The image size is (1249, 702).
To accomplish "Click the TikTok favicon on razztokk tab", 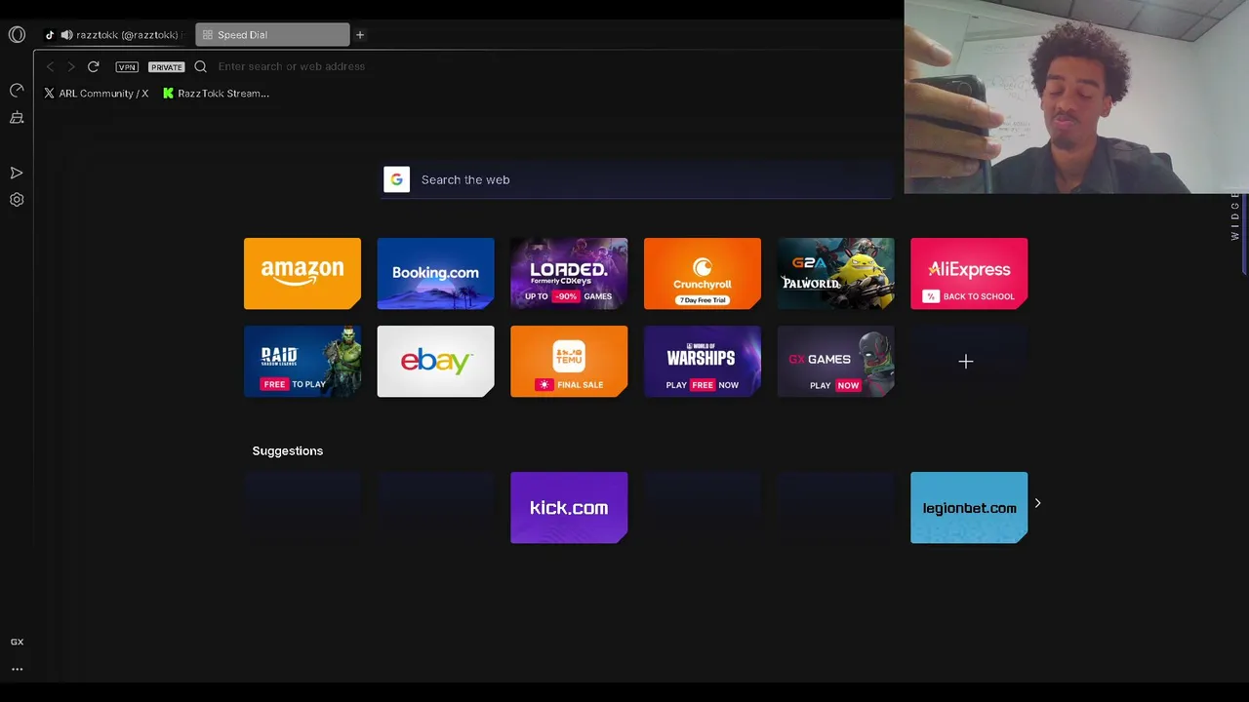I will (x=50, y=35).
